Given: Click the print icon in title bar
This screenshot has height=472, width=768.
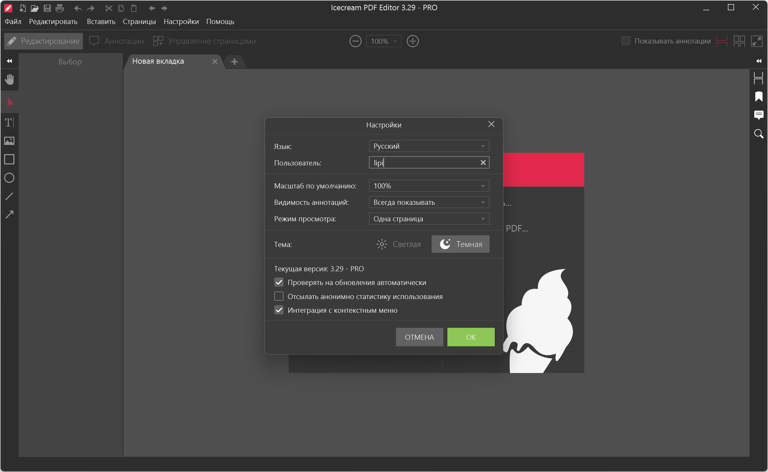Looking at the screenshot, I should click(60, 8).
